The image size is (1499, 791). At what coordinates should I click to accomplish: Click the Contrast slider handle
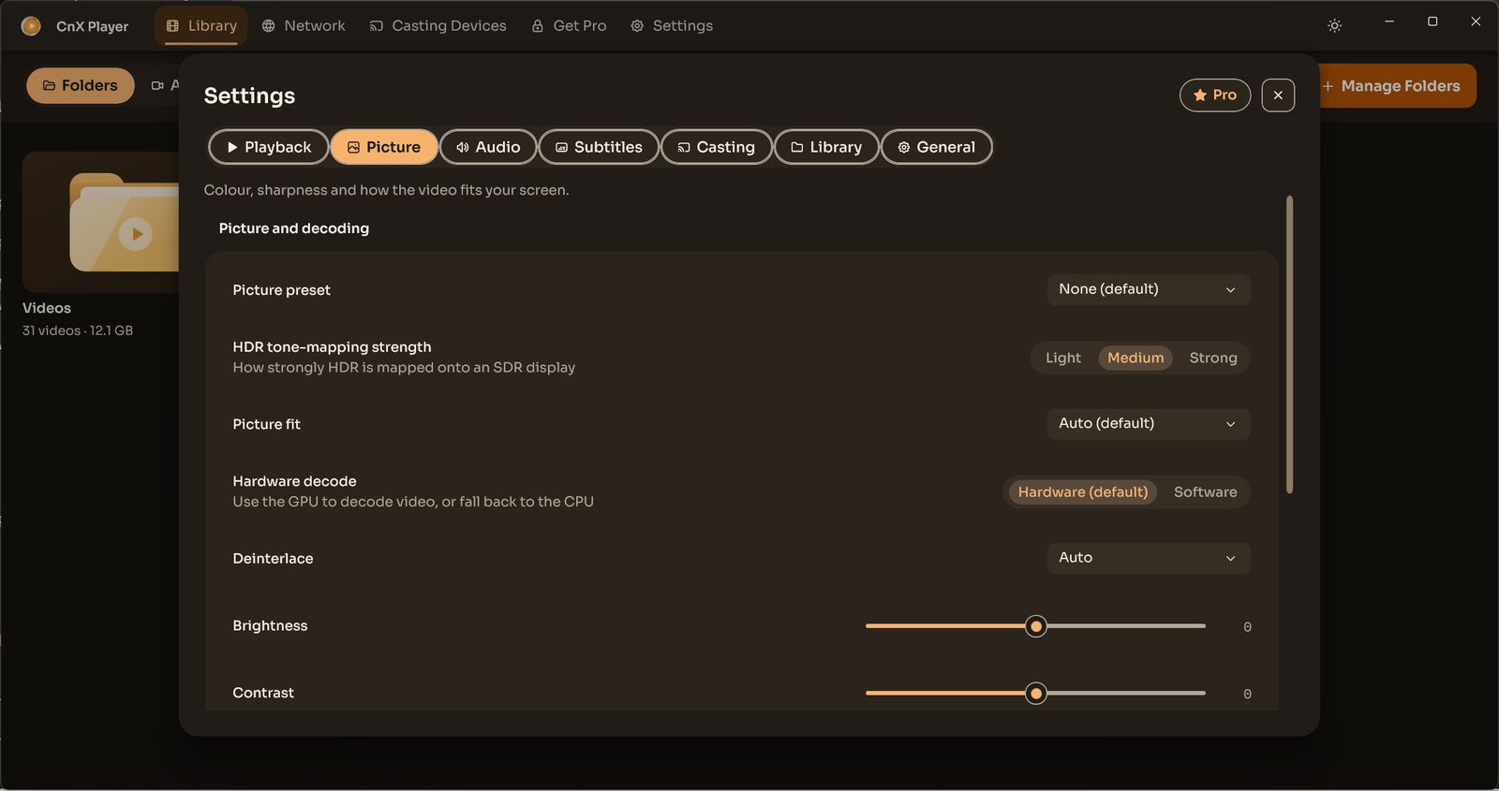coord(1035,694)
